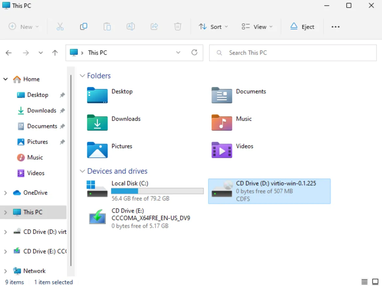The height and width of the screenshot is (286, 382).
Task: Cut the selected item
Action: tap(60, 26)
